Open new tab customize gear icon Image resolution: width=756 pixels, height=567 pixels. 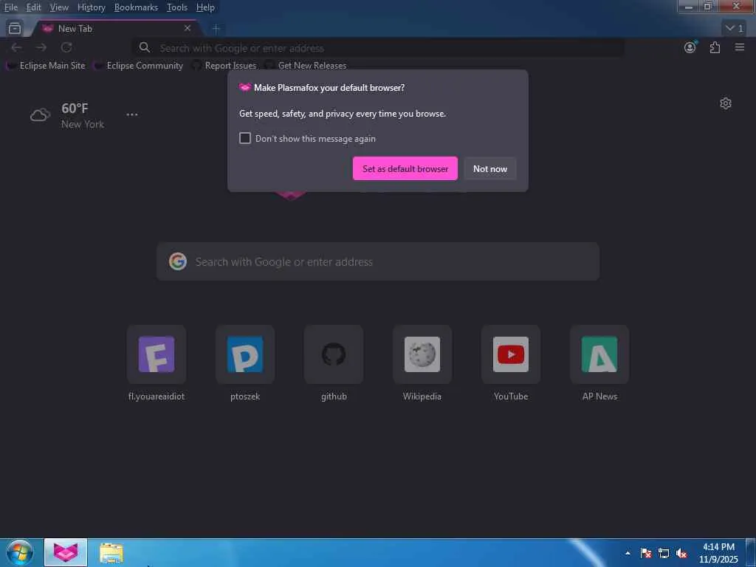[726, 103]
